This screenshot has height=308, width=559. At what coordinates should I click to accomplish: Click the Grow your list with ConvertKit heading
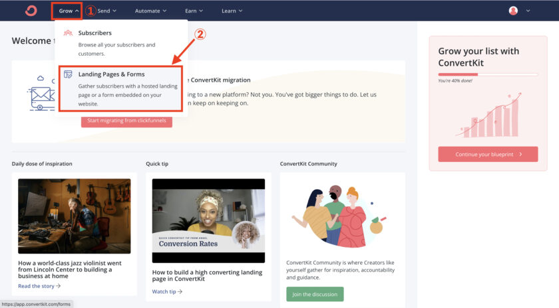[x=478, y=57]
